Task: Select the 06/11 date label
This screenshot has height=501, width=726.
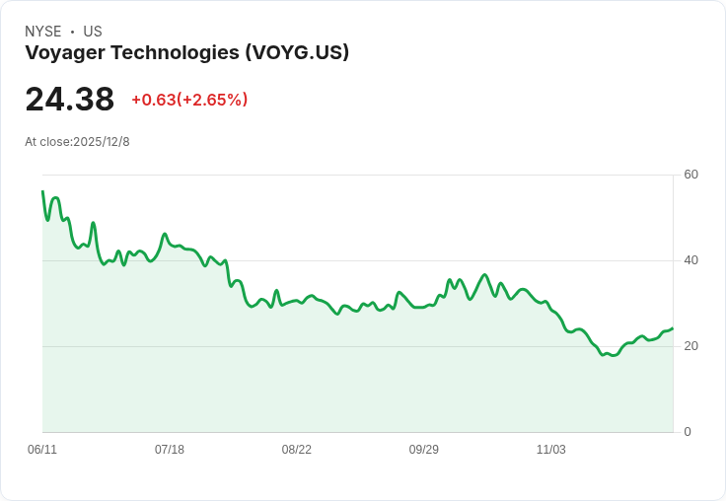Action: [42, 450]
